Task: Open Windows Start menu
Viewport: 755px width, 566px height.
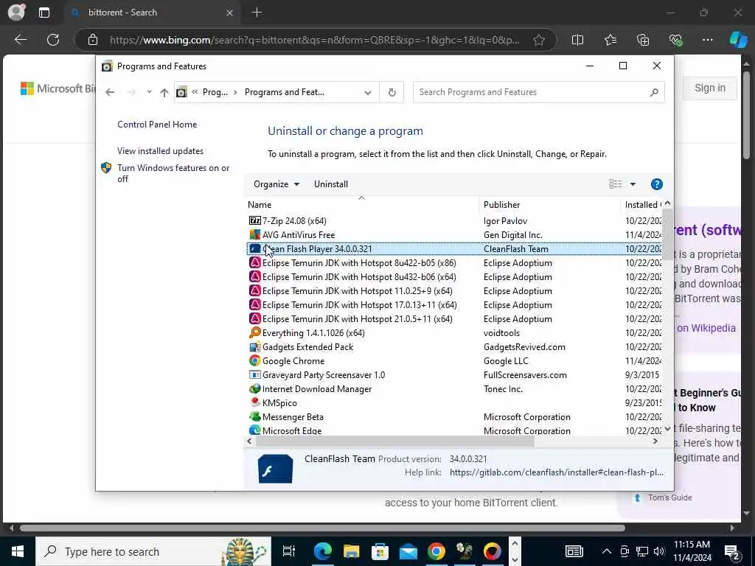Action: (18, 551)
